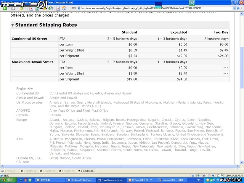The height and width of the screenshot is (183, 244).
Task: Switch to BitComet 0.98 taskbar button
Action: 141,180
